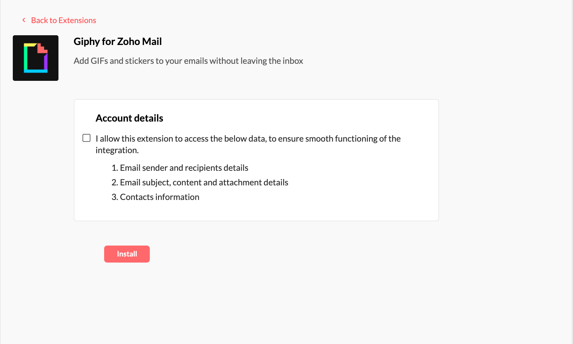
Task: Click the black background of Giphy thumbnail
Action: pos(18,74)
